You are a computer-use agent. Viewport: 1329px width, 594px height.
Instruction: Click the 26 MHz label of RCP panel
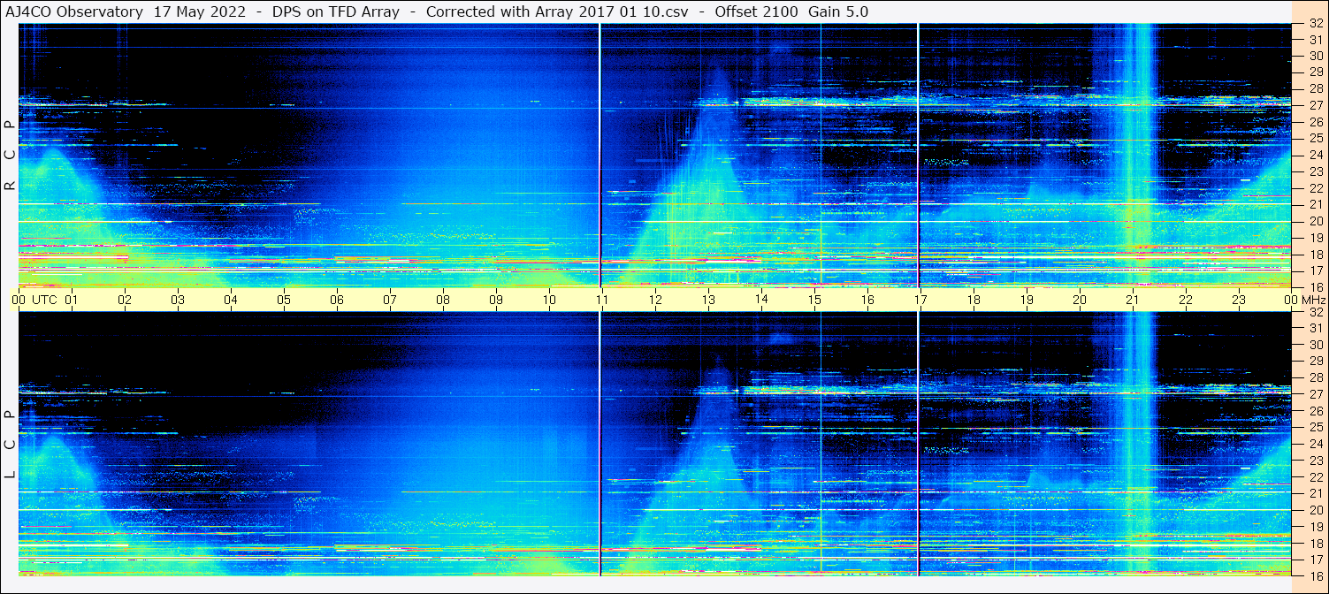[1316, 122]
